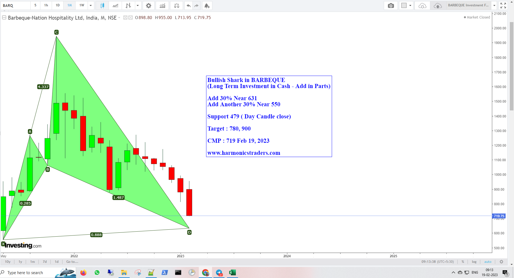
Task: Undo last chart action
Action: (189, 6)
